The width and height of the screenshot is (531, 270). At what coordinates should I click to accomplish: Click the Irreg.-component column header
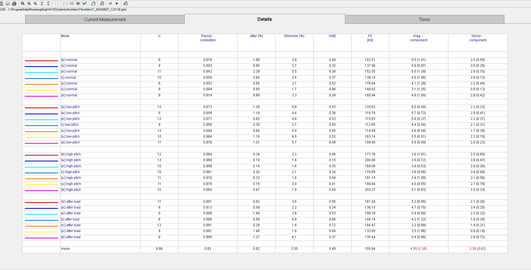tap(419, 38)
